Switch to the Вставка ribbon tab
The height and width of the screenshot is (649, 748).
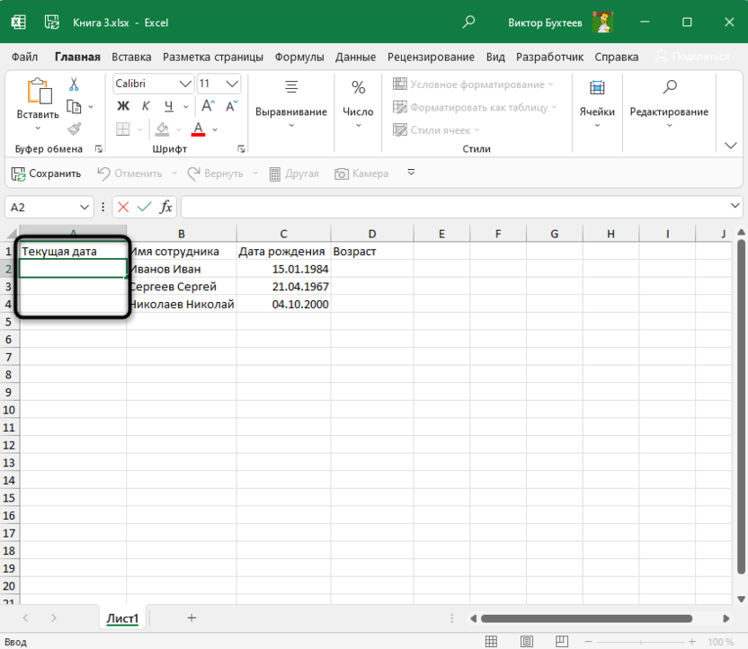pos(131,57)
